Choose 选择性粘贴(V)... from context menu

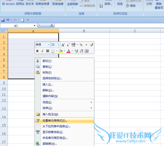click(65, 78)
